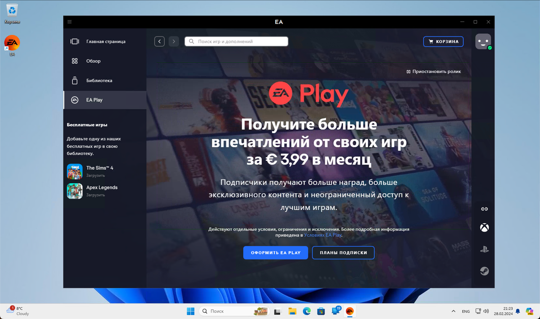Image resolution: width=540 pixels, height=319 pixels.
Task: Open the Windows Start menu
Action: 191,311
